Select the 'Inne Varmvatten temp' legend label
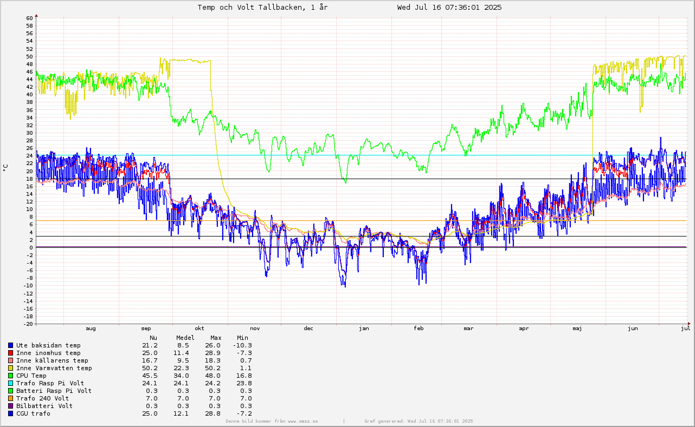The width and height of the screenshot is (695, 427). tap(54, 368)
